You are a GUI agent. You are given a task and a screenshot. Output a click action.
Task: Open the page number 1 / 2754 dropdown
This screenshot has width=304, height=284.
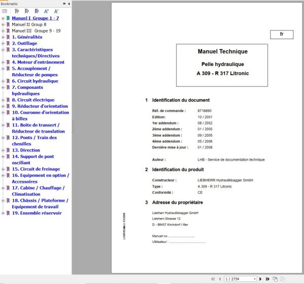[x=255, y=279]
